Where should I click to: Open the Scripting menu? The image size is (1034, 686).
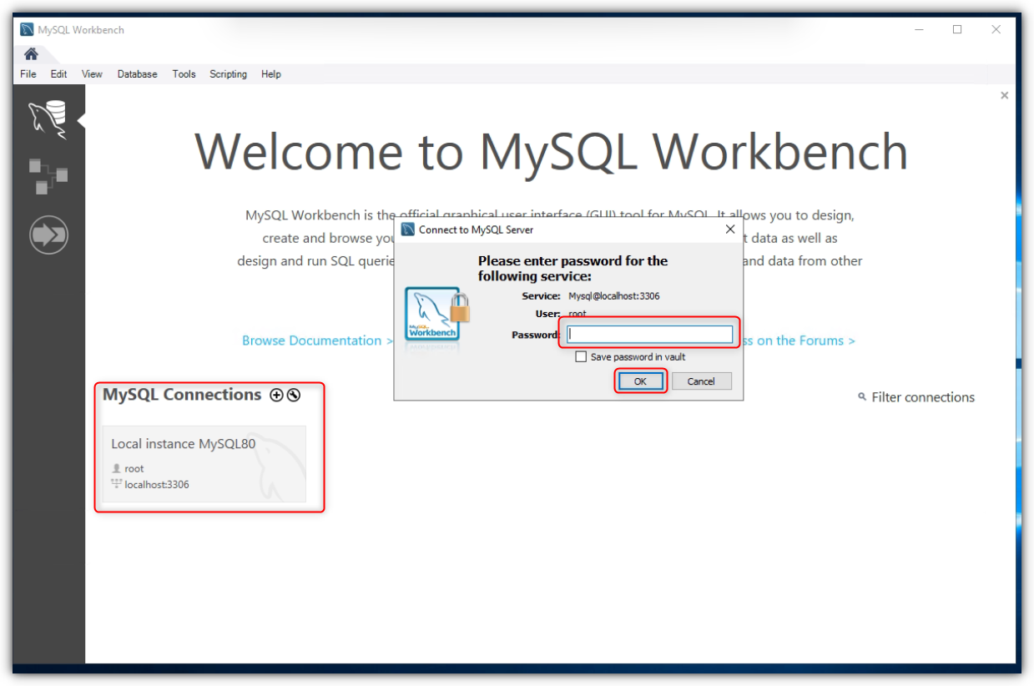228,74
